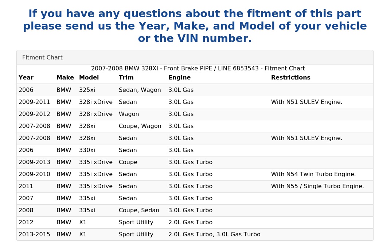Image resolution: width=379 pixels, height=248 pixels.
Task: Click the Fitment Chart panel header
Action: point(195,58)
